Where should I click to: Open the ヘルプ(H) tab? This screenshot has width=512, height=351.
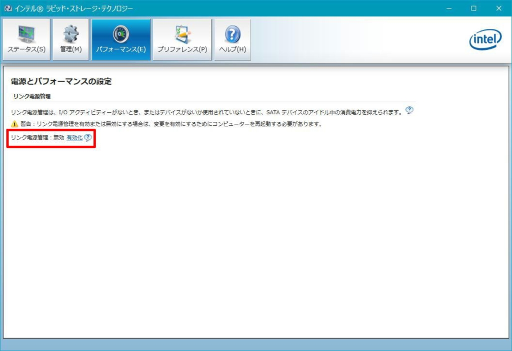(232, 39)
